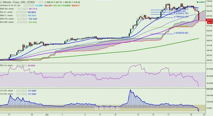The width and height of the screenshot is (213, 116).
Task: Open RSI (14, close) settings gear
Action: (20, 65)
